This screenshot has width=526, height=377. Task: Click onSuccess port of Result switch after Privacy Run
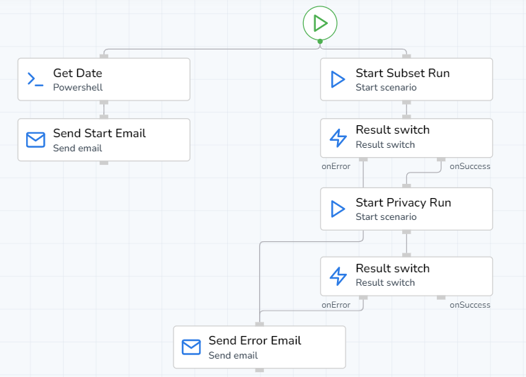(441, 298)
